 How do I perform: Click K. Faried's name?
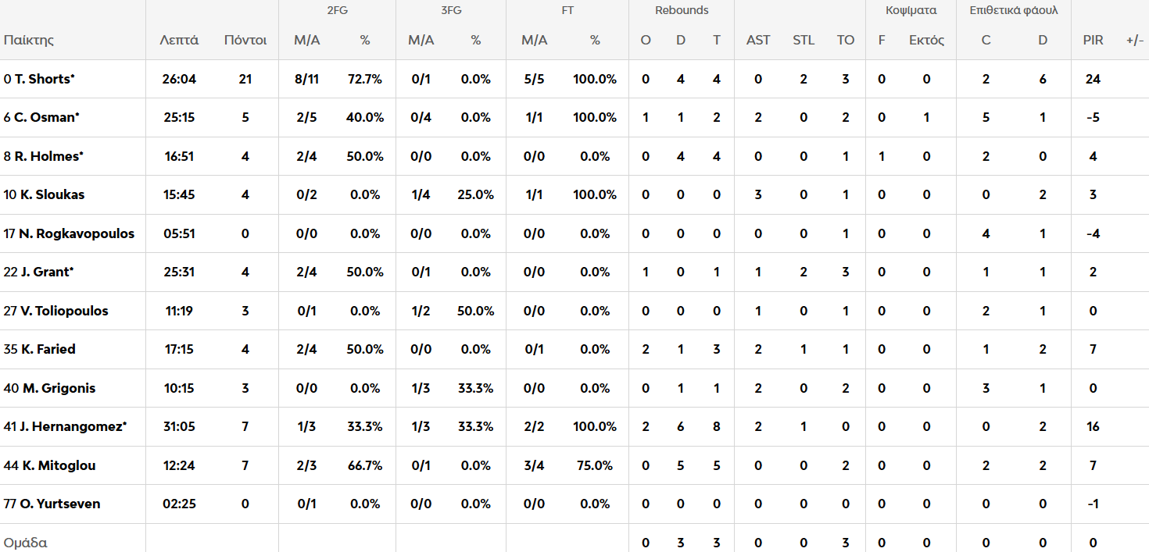48,349
